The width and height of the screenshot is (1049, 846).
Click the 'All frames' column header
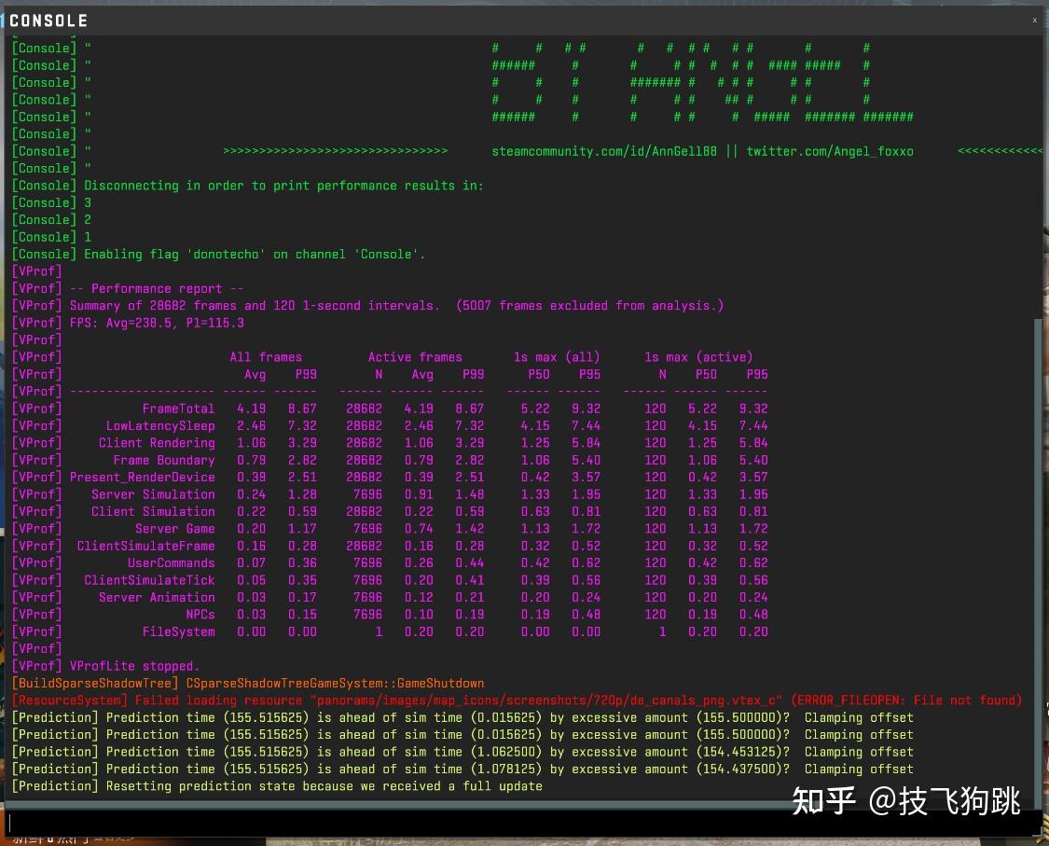pos(266,357)
